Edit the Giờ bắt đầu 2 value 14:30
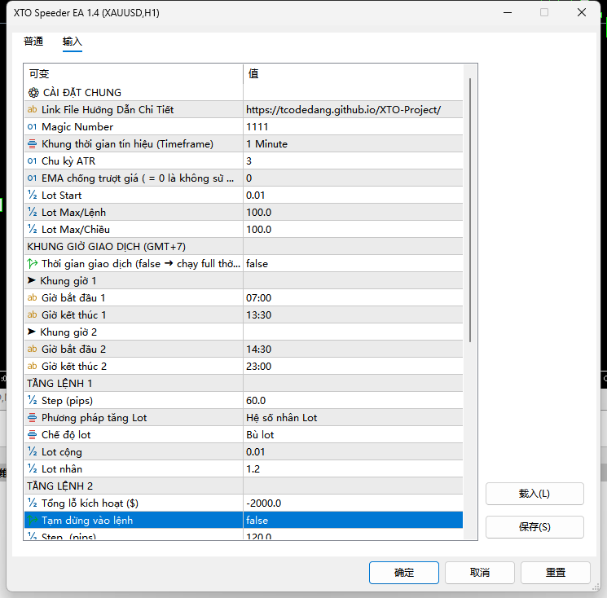The image size is (607, 598). (353, 349)
